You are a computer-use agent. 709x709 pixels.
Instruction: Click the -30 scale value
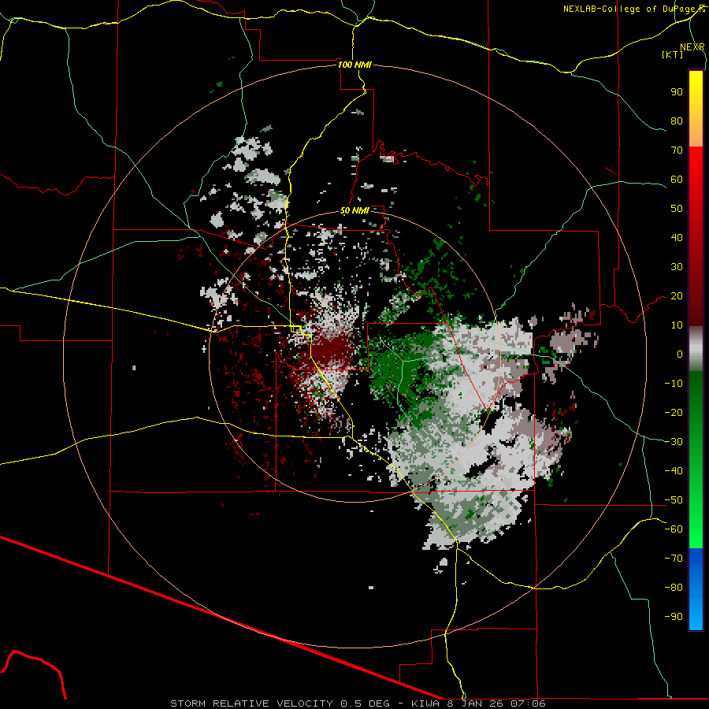(x=674, y=442)
